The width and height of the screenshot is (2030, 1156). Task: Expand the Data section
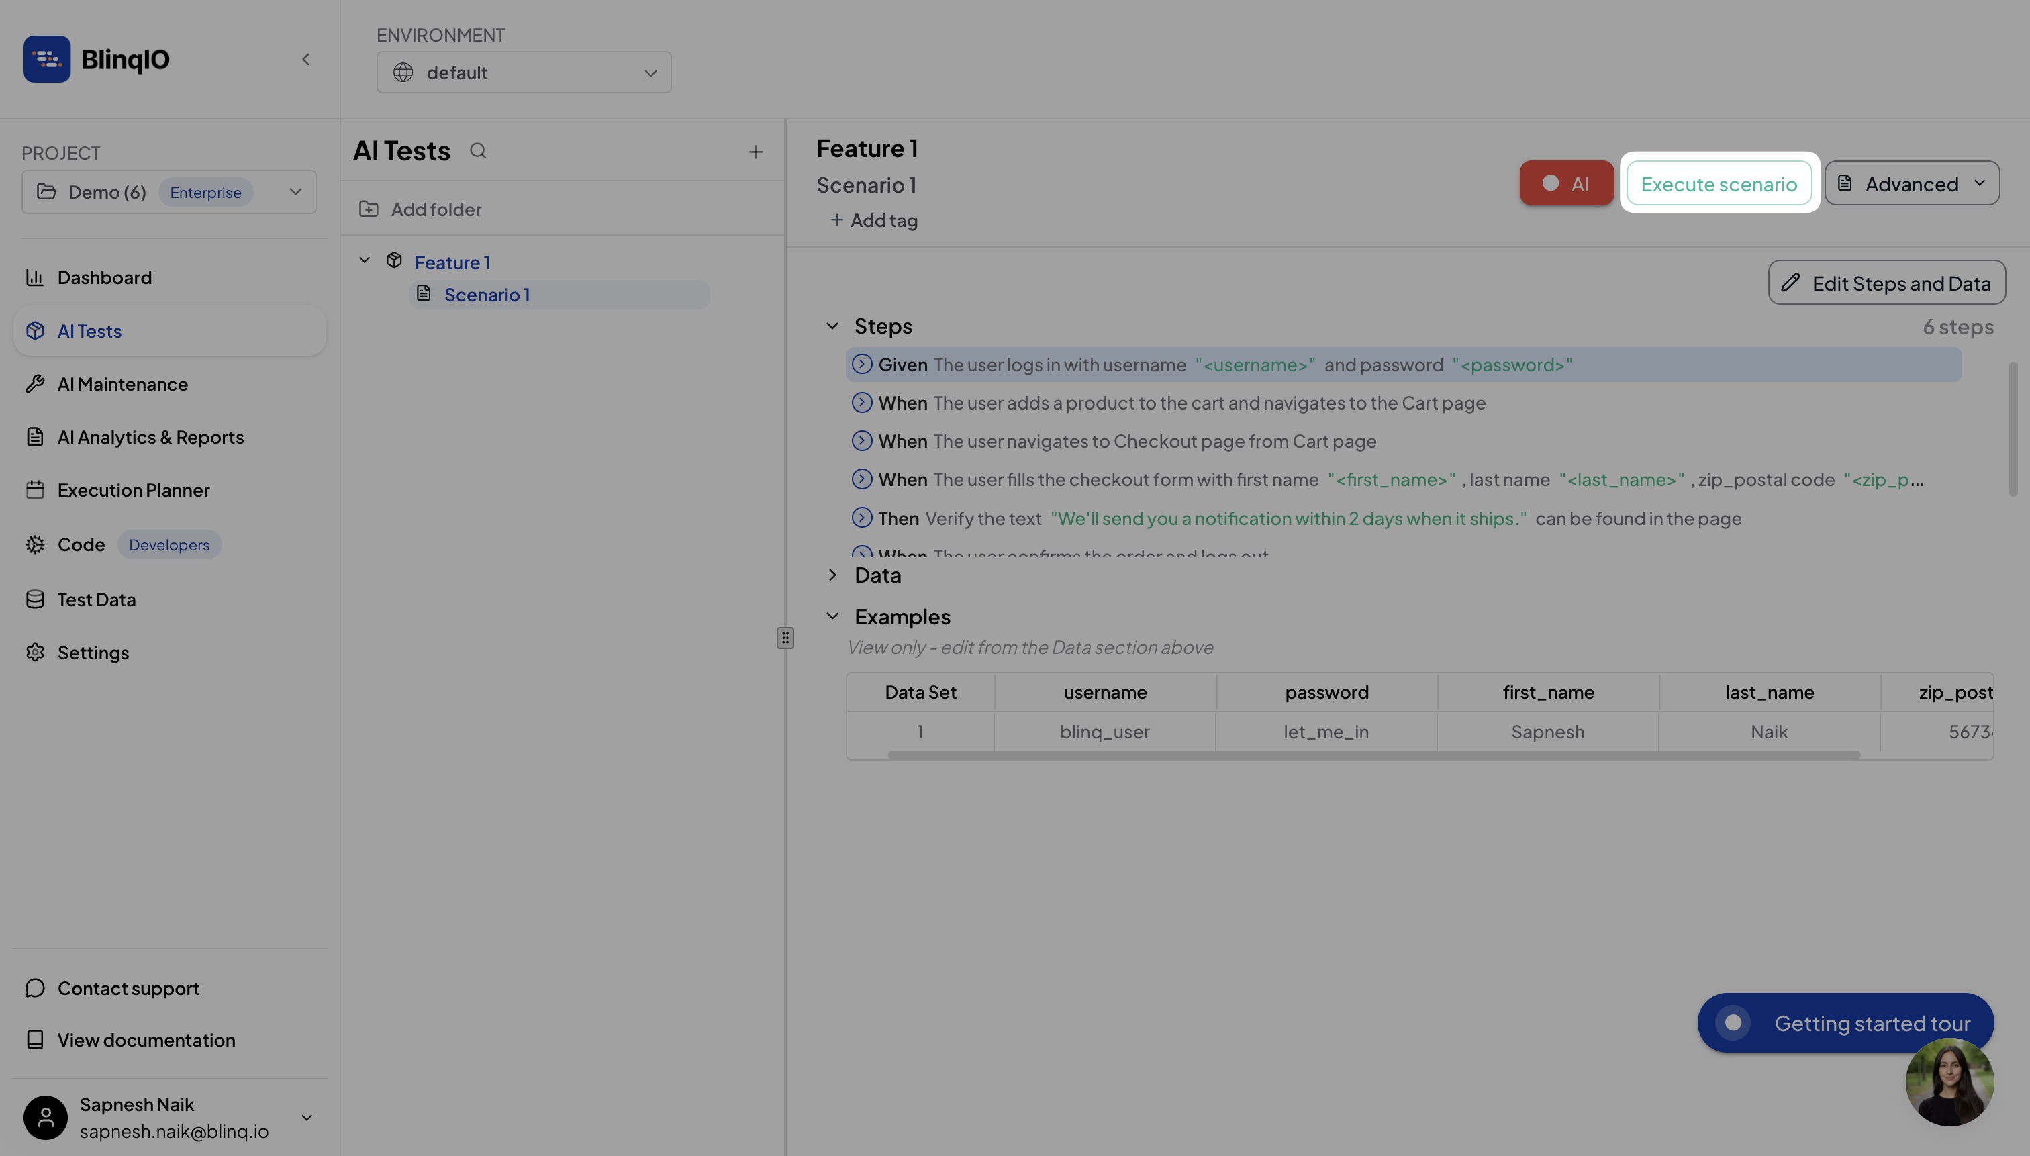coord(832,575)
